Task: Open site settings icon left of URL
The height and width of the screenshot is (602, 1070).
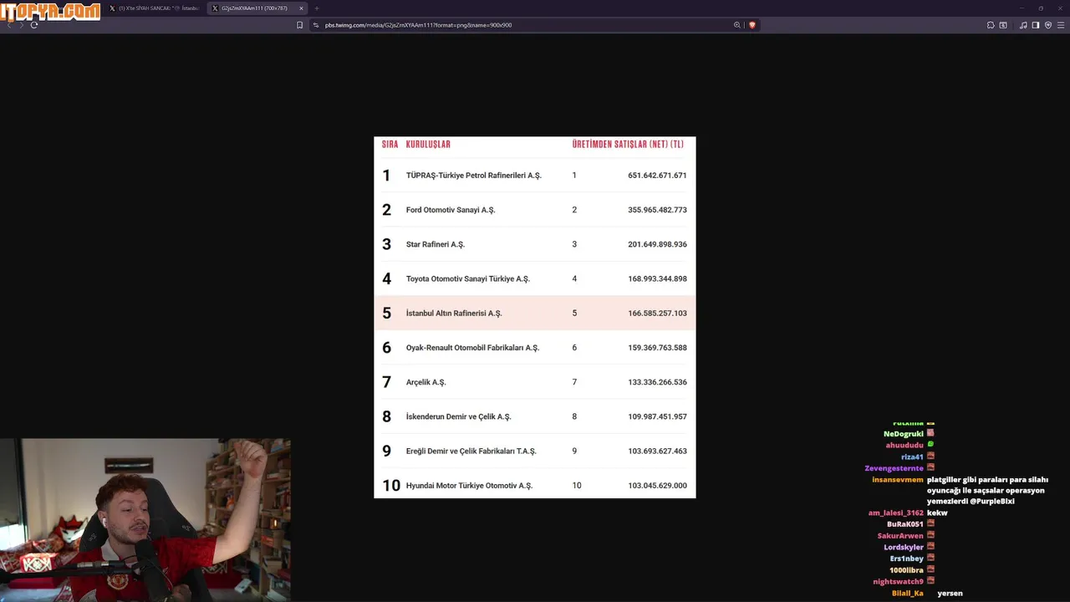Action: [x=316, y=25]
